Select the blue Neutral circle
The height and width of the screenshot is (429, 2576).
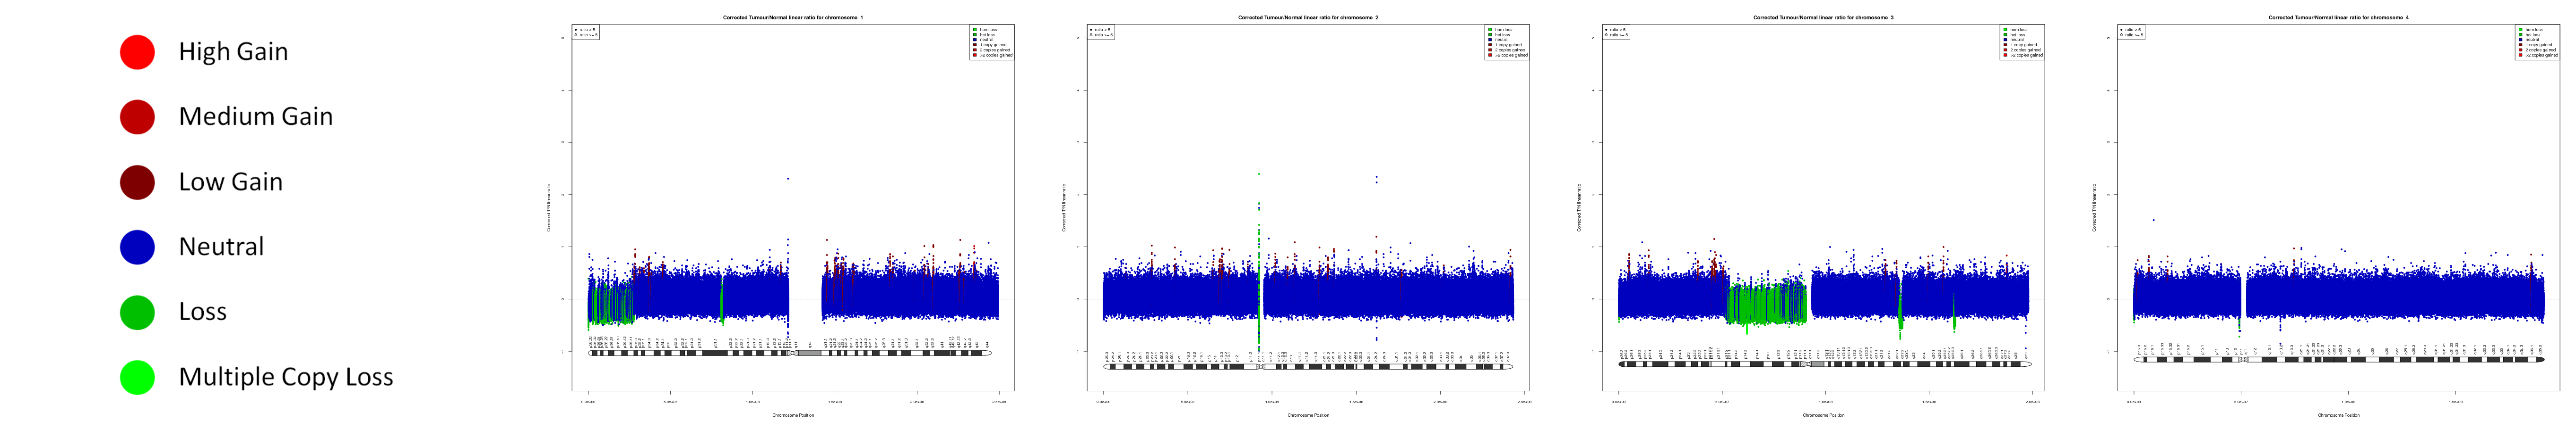[x=137, y=247]
